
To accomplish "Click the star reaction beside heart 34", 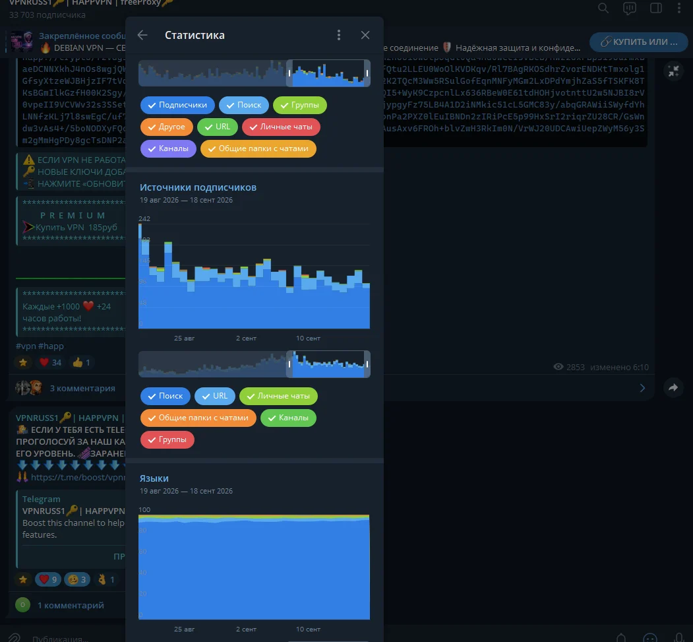I will [x=23, y=362].
